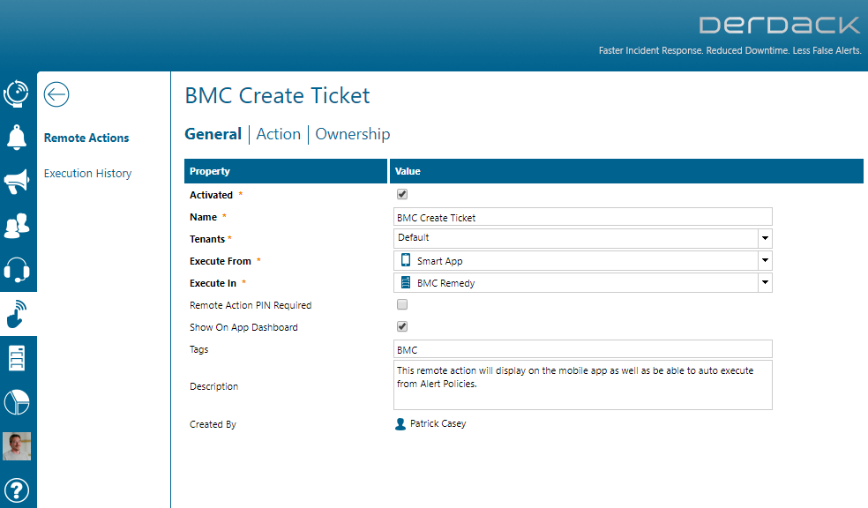
Task: Click the Value column header
Action: point(626,171)
